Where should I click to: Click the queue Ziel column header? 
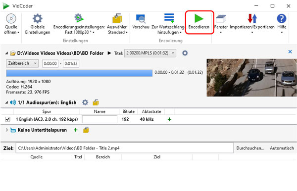(x=157, y=157)
